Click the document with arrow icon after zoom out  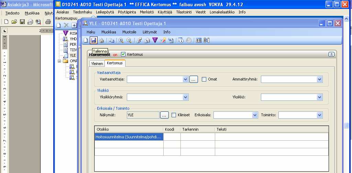pos(140,41)
